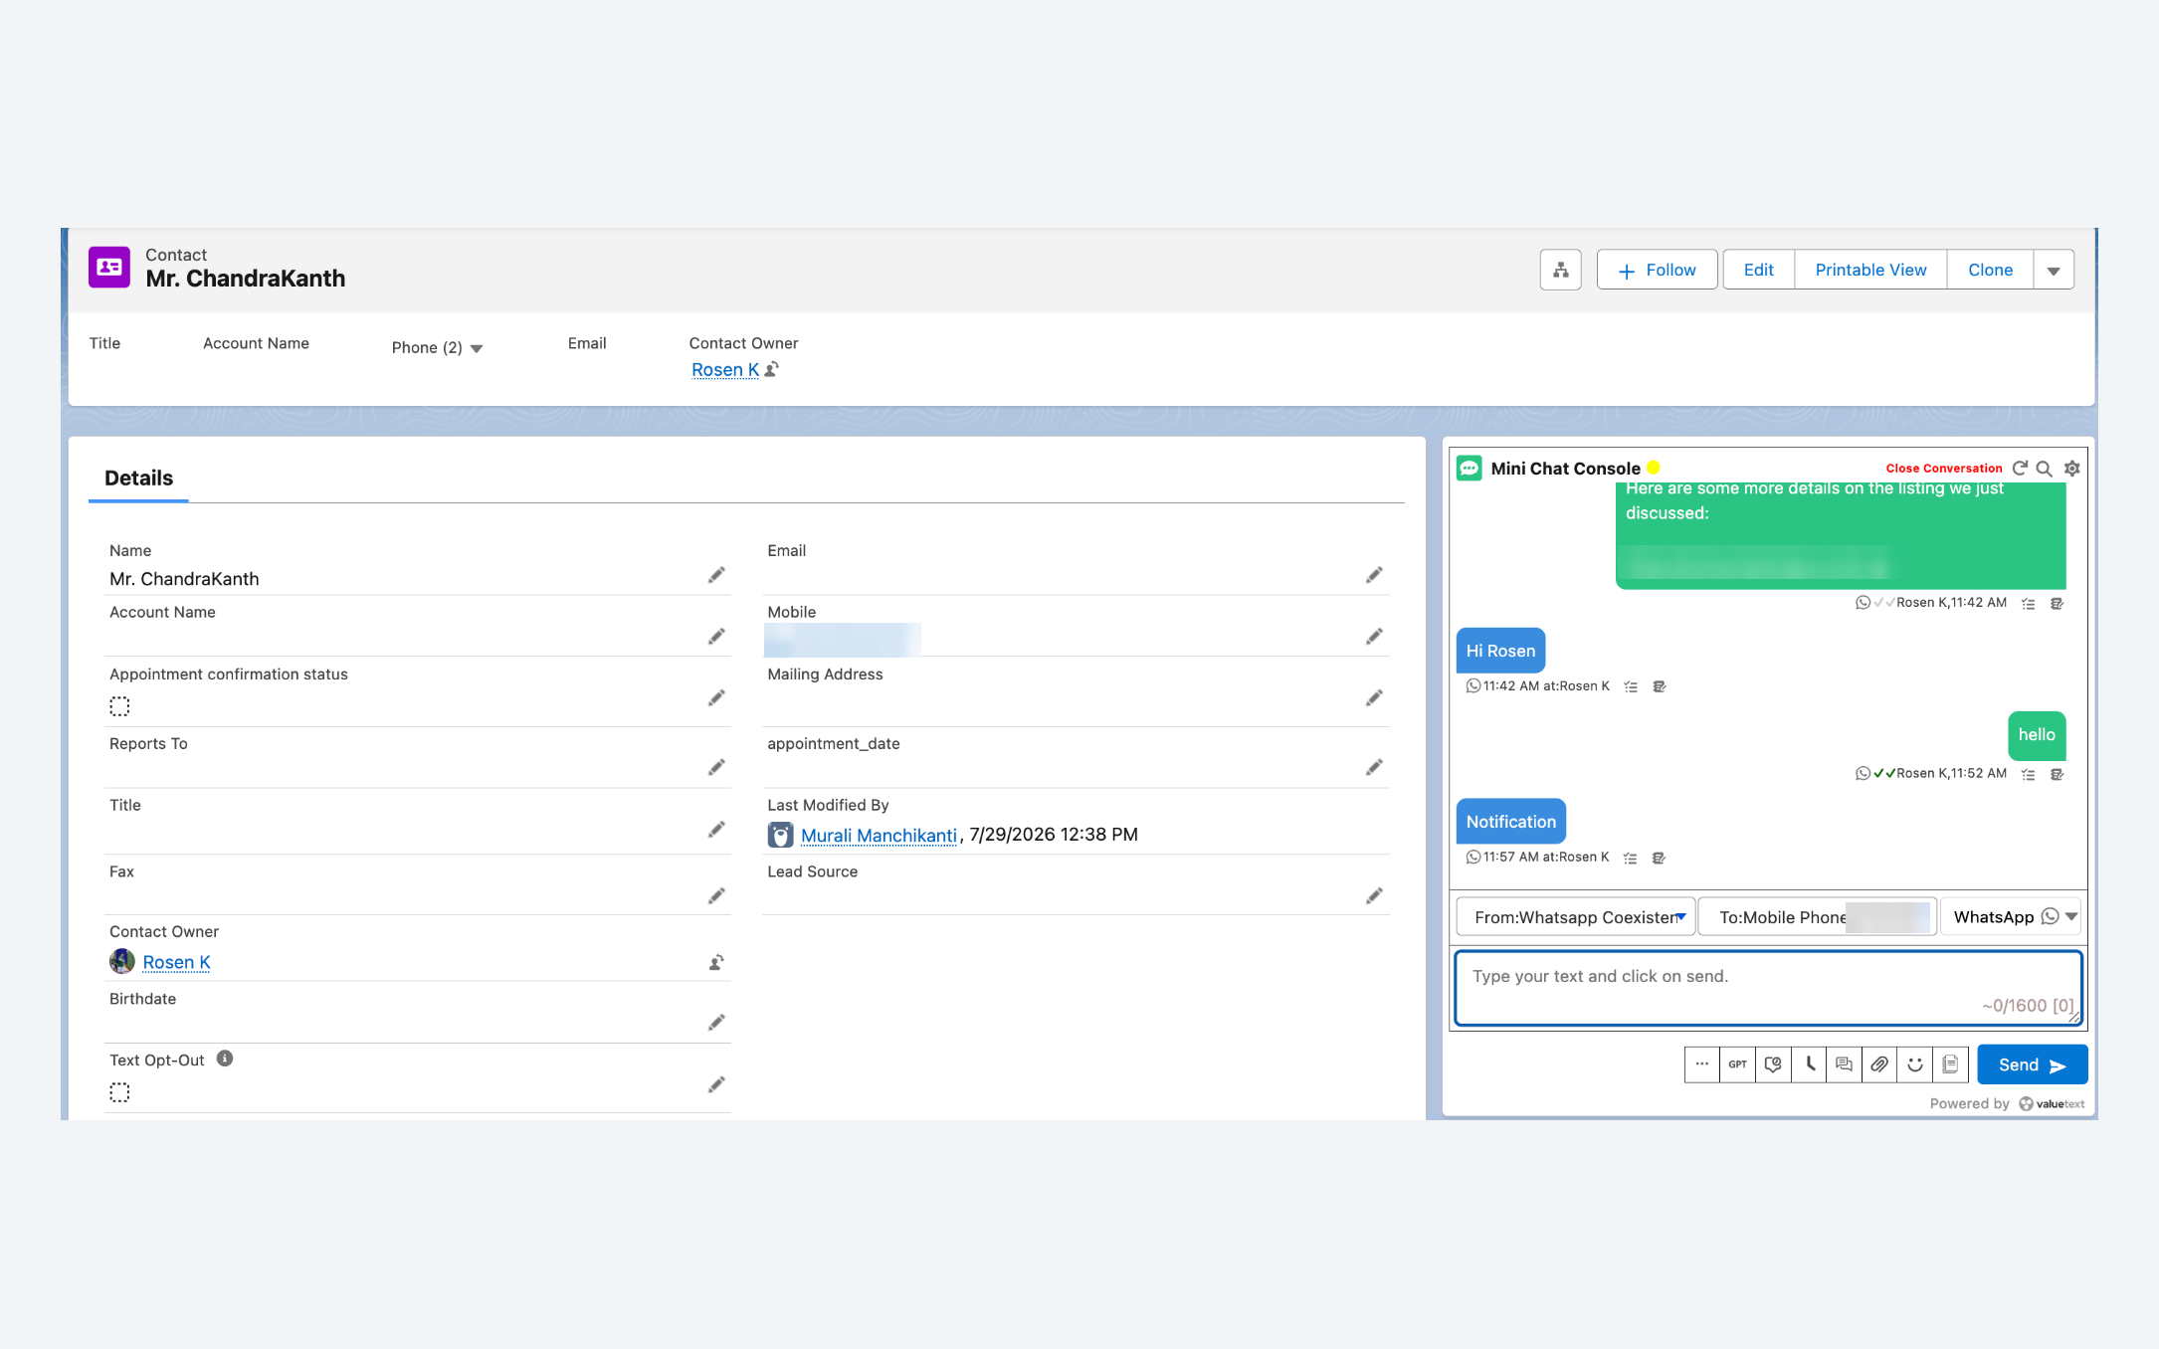Open more actions dropdown next to Clone

click(x=2054, y=270)
